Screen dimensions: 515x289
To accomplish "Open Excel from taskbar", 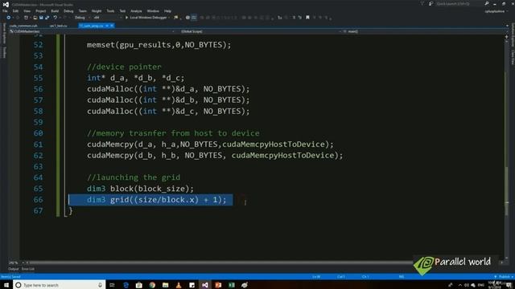I will pos(232,285).
